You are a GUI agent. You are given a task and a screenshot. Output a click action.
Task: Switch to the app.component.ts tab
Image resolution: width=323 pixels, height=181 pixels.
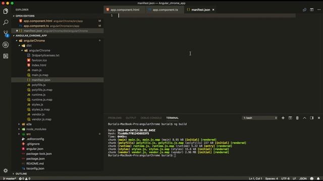click(165, 10)
